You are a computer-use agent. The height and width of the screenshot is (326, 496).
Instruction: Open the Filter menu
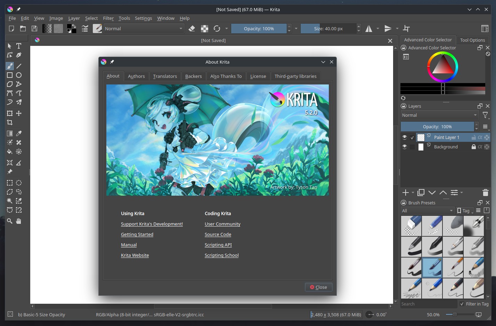[x=108, y=18]
